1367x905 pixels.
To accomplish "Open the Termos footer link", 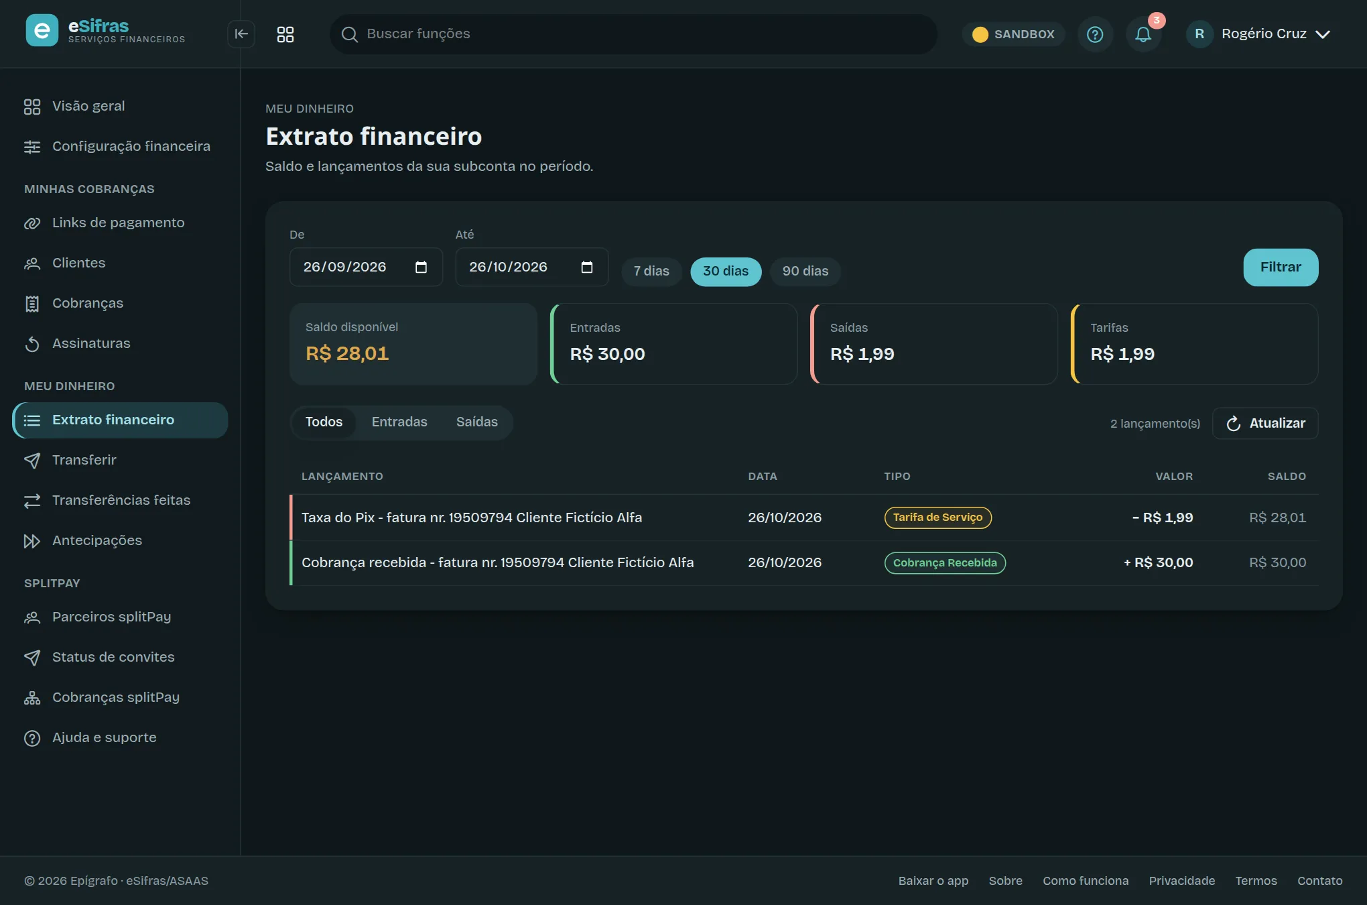I will pos(1256,881).
